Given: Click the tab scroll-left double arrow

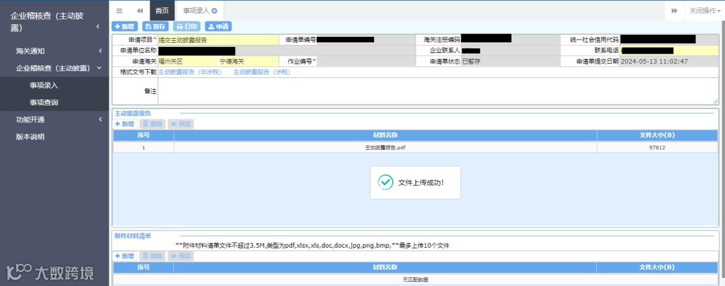Looking at the screenshot, I should pos(140,11).
